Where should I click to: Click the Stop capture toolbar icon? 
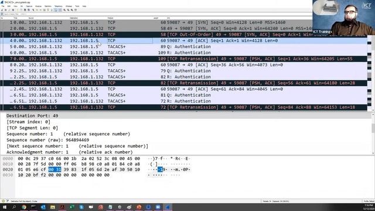click(5, 10)
